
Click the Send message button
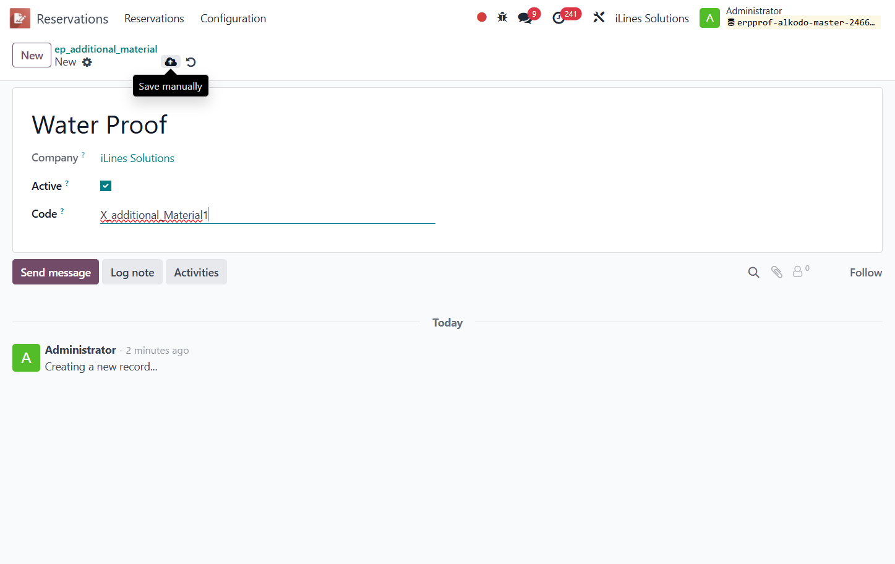point(56,272)
